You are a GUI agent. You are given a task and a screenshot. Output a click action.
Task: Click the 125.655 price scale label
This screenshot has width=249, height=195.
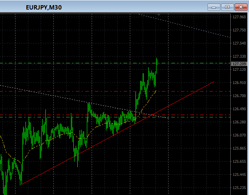239,161
